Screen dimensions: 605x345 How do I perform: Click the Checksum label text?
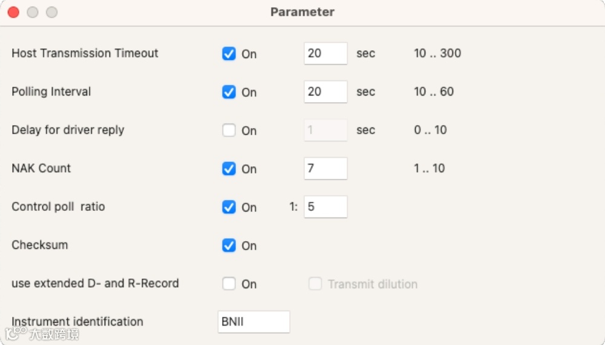point(40,245)
